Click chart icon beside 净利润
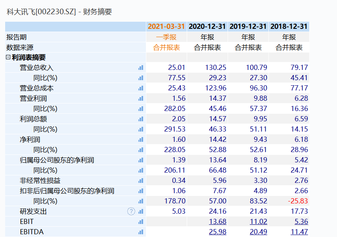Screen dimensions: 337x237 coord(141,139)
